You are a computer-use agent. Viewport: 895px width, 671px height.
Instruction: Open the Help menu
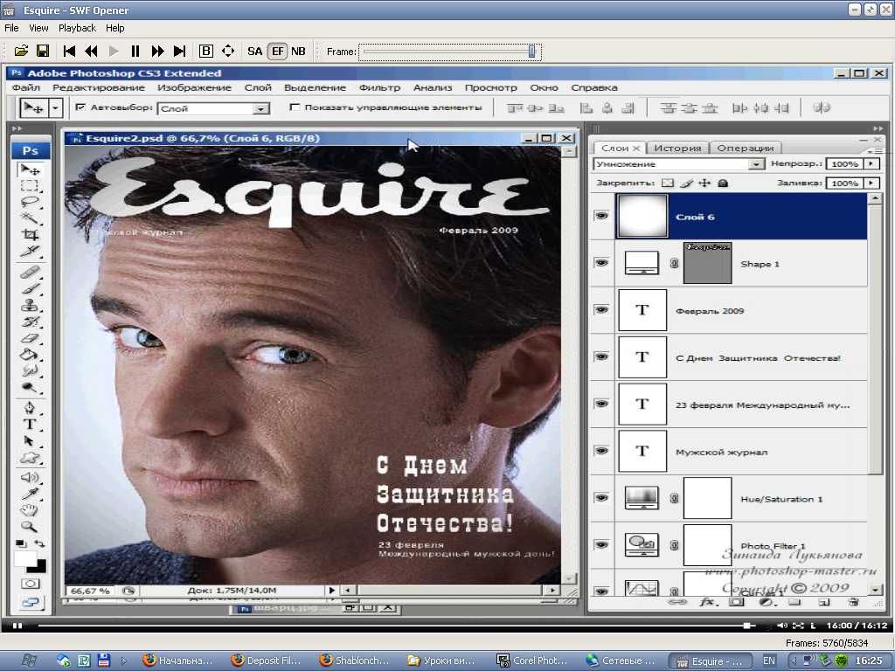114,27
